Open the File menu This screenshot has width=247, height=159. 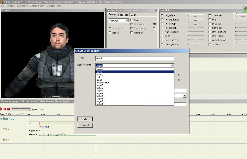pos(3,6)
